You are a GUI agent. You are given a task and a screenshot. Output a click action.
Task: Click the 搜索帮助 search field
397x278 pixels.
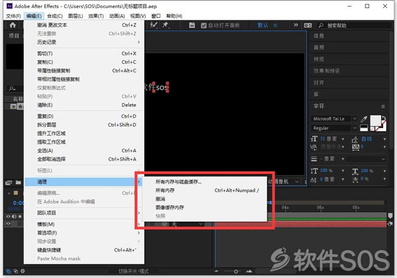pyautogui.click(x=355, y=25)
